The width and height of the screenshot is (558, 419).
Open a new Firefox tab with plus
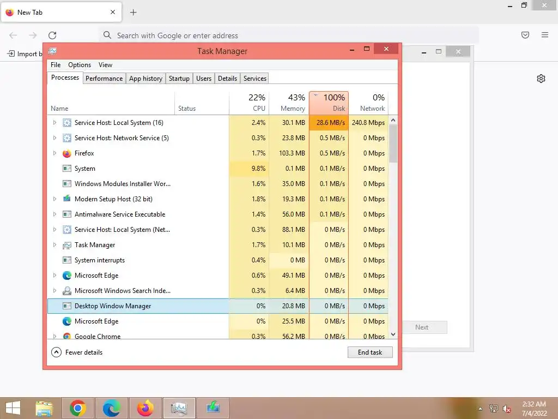coord(133,13)
